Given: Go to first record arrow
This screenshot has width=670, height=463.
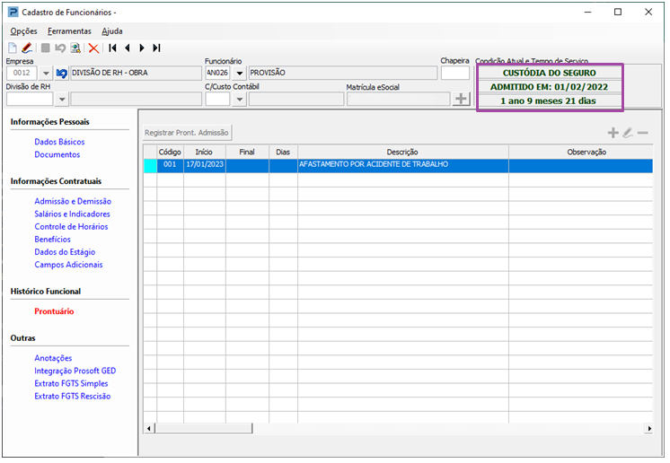Looking at the screenshot, I should (x=112, y=48).
